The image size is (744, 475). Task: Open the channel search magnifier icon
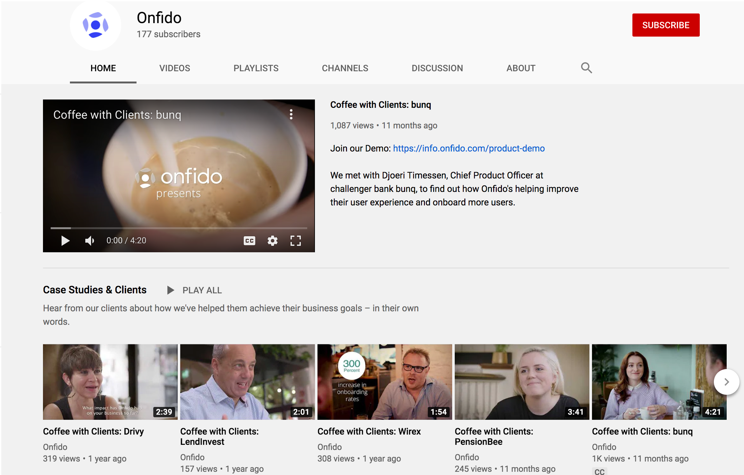point(587,68)
